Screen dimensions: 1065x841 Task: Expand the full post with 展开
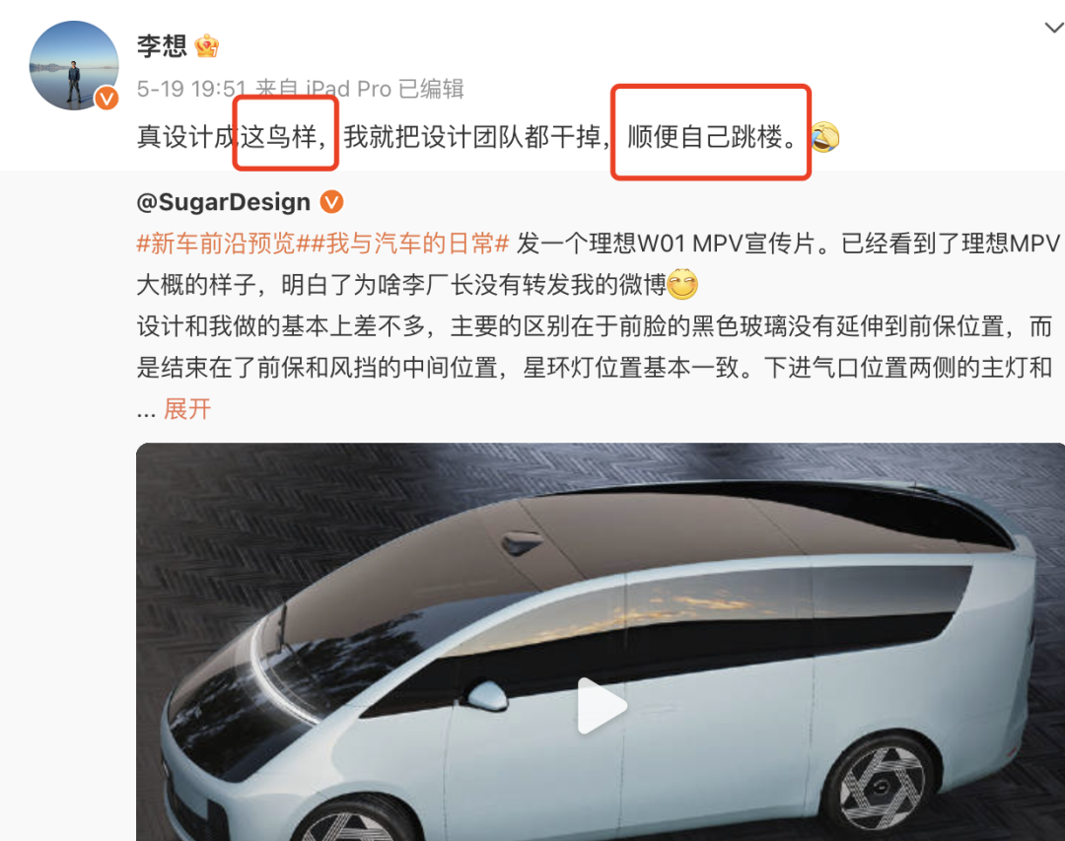click(187, 409)
